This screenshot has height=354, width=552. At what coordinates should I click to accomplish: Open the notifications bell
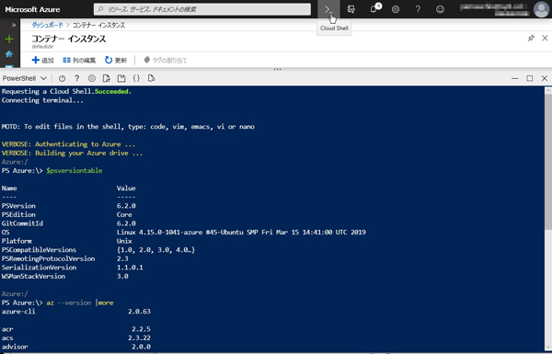coord(374,9)
